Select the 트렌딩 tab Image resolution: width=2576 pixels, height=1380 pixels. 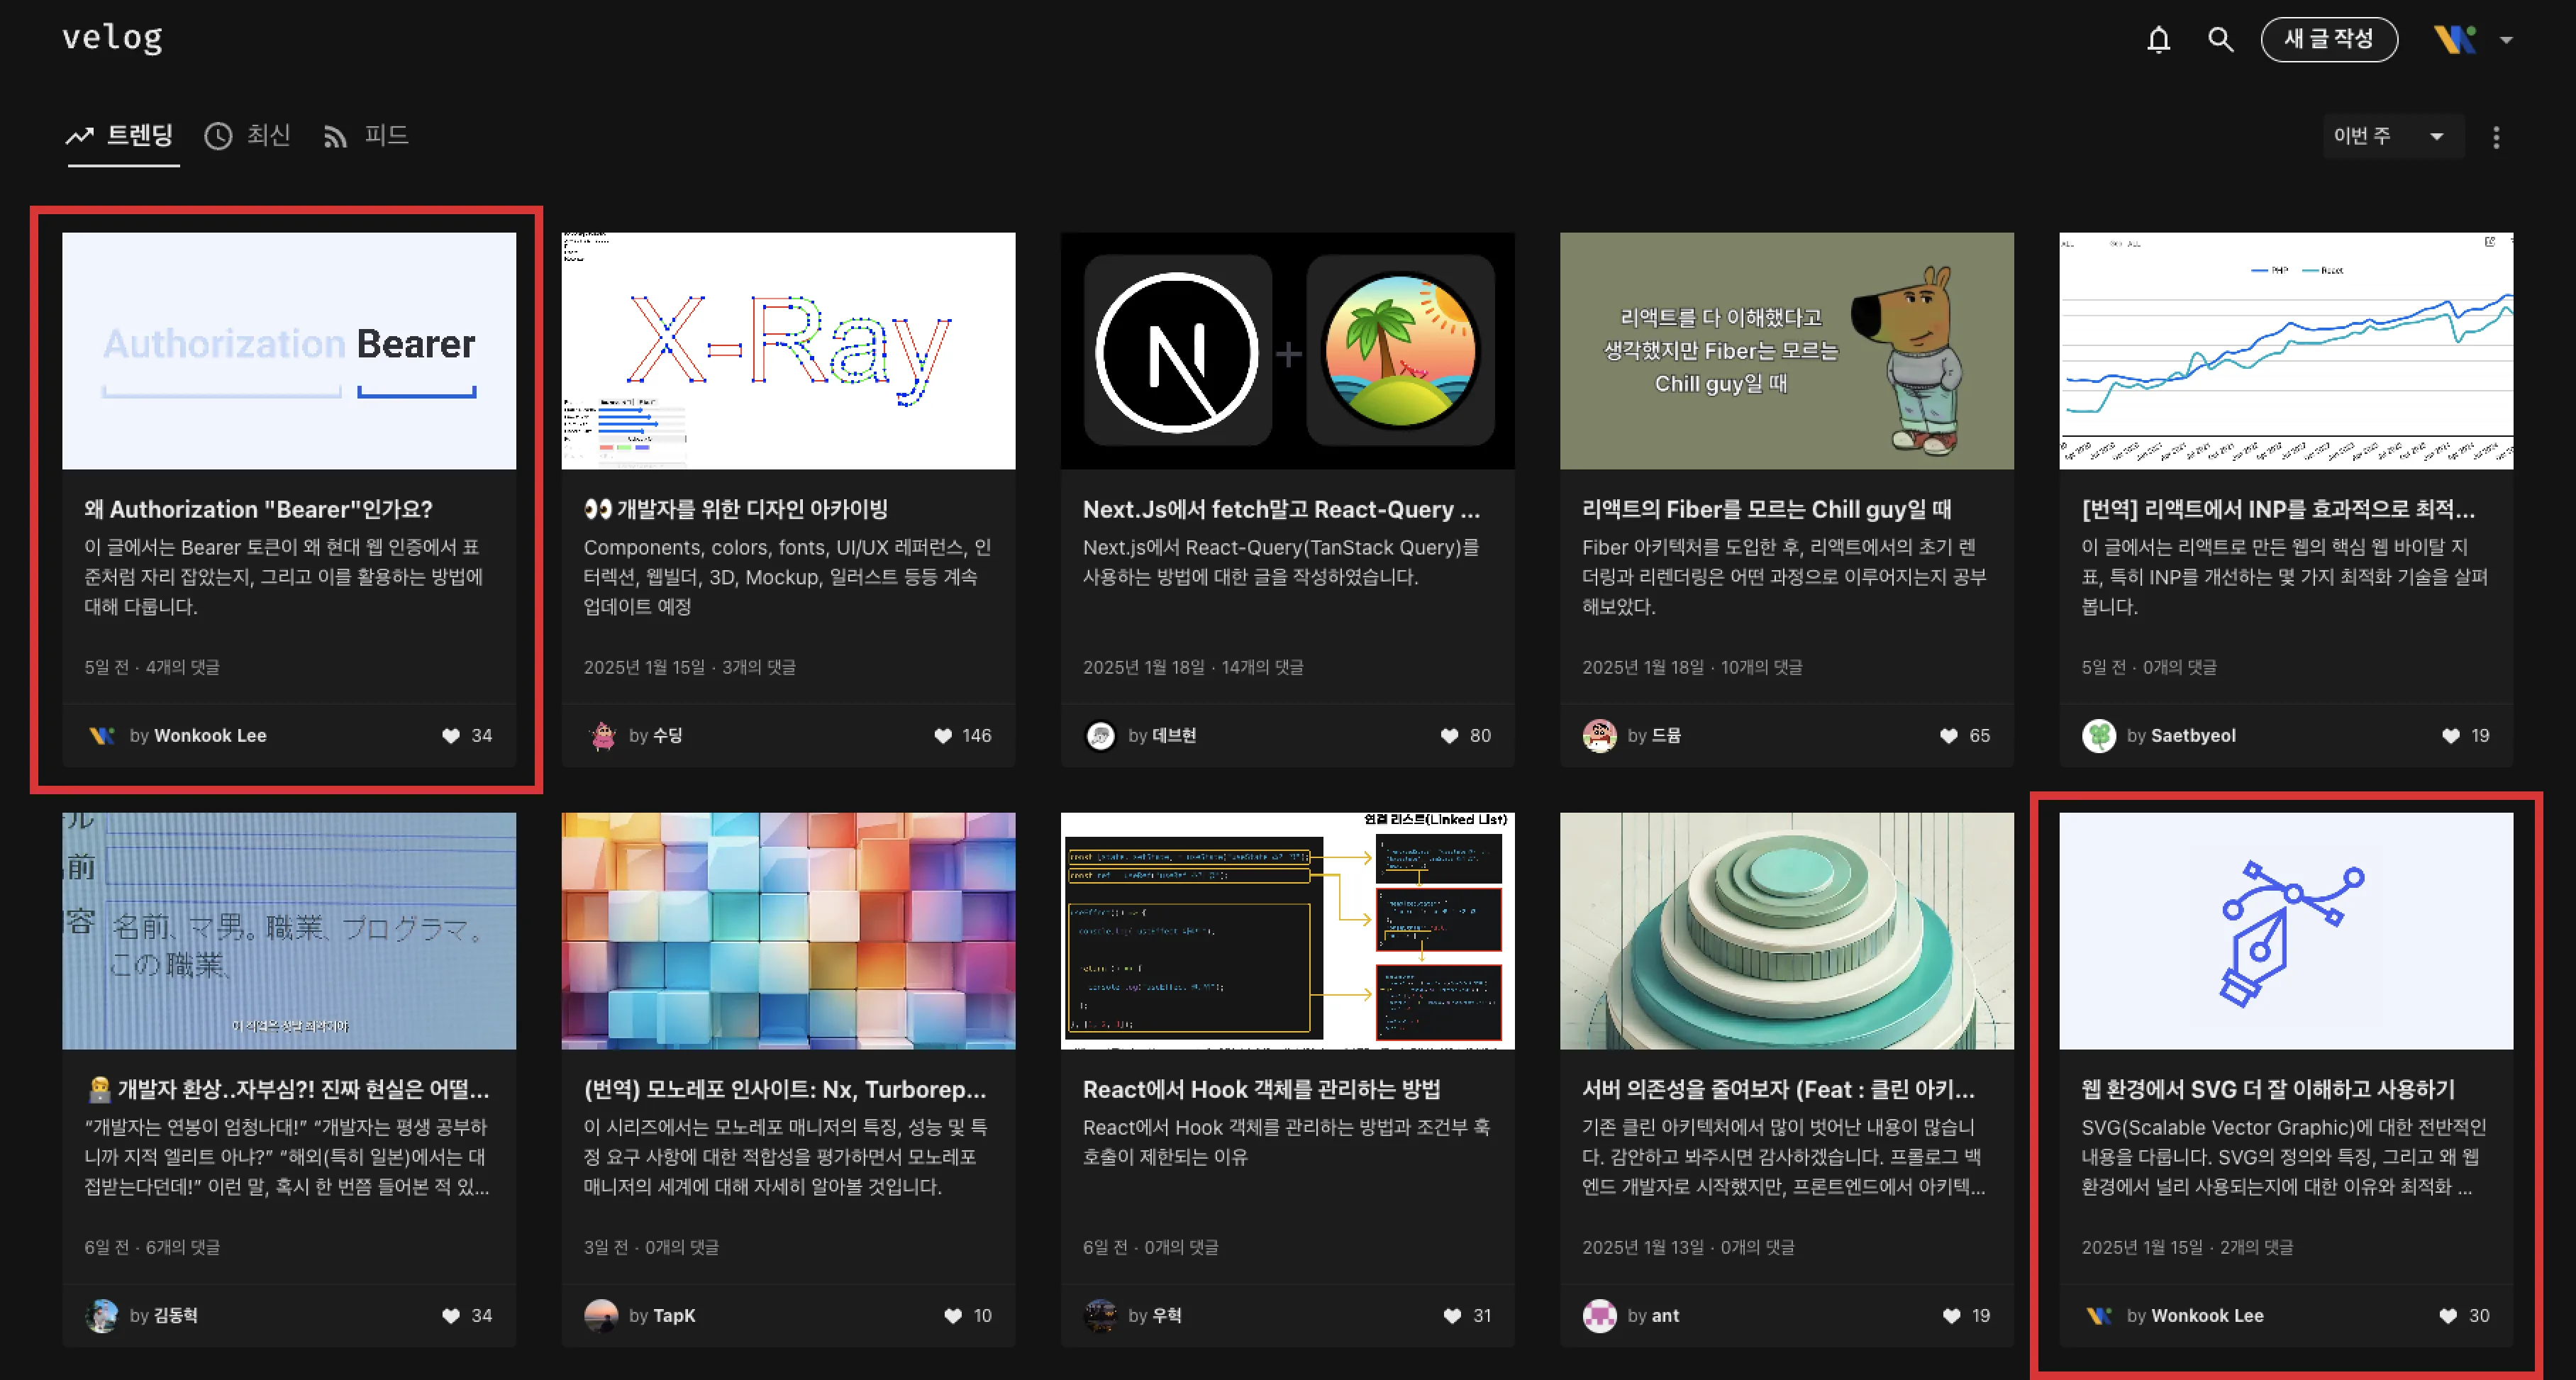pos(121,135)
